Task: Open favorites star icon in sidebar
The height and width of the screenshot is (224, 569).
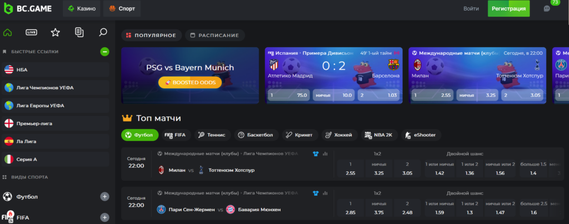Action: (x=55, y=33)
